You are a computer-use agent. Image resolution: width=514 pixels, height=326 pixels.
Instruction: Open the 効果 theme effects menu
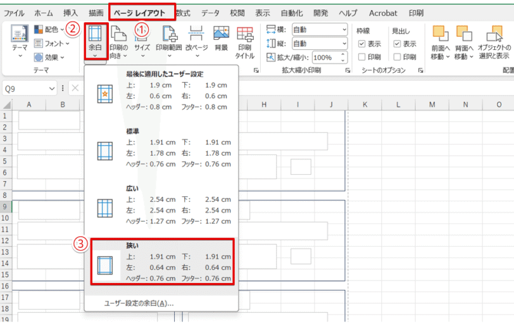(49, 58)
